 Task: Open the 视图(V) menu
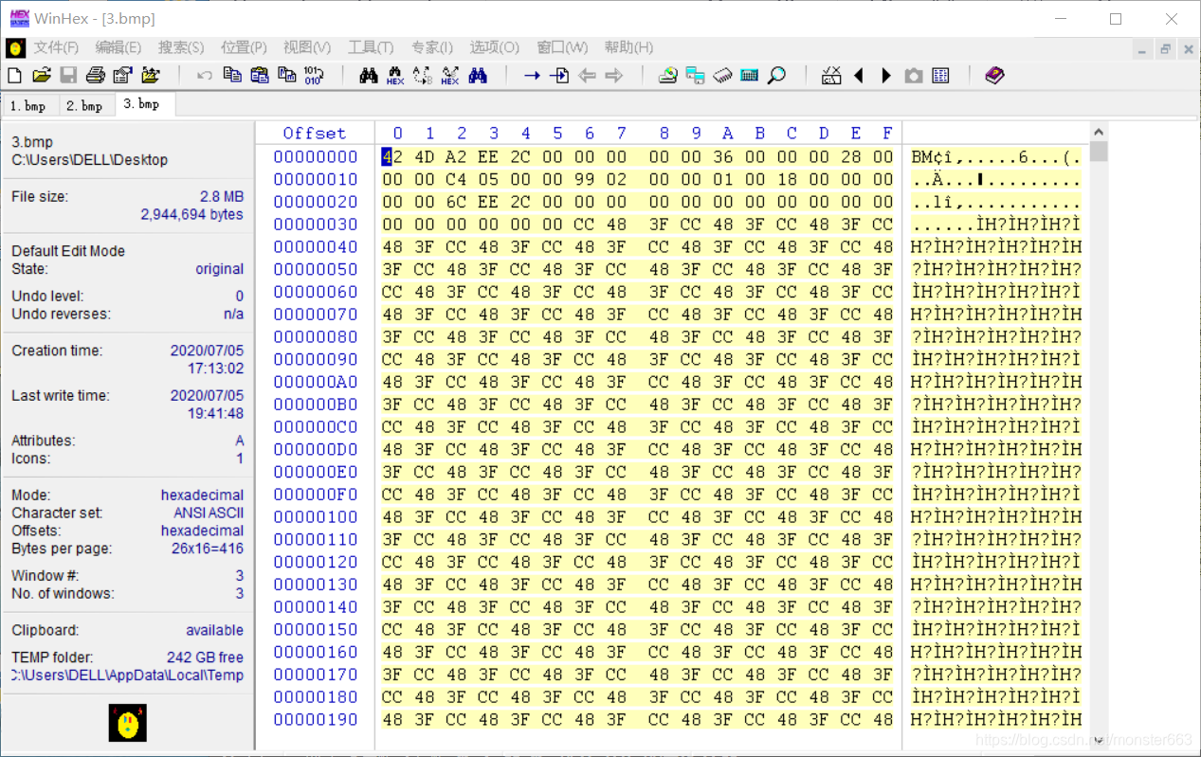point(307,47)
